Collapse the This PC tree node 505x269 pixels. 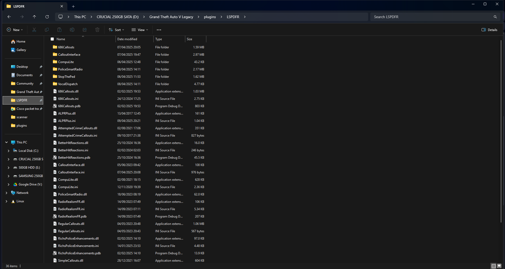(7, 142)
